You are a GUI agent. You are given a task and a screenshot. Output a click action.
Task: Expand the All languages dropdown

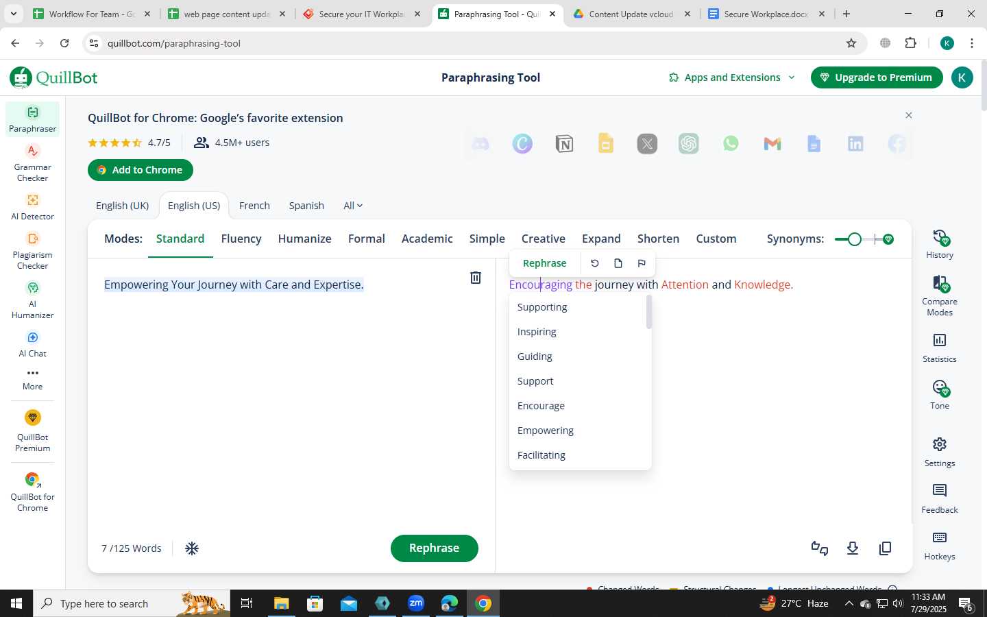353,206
